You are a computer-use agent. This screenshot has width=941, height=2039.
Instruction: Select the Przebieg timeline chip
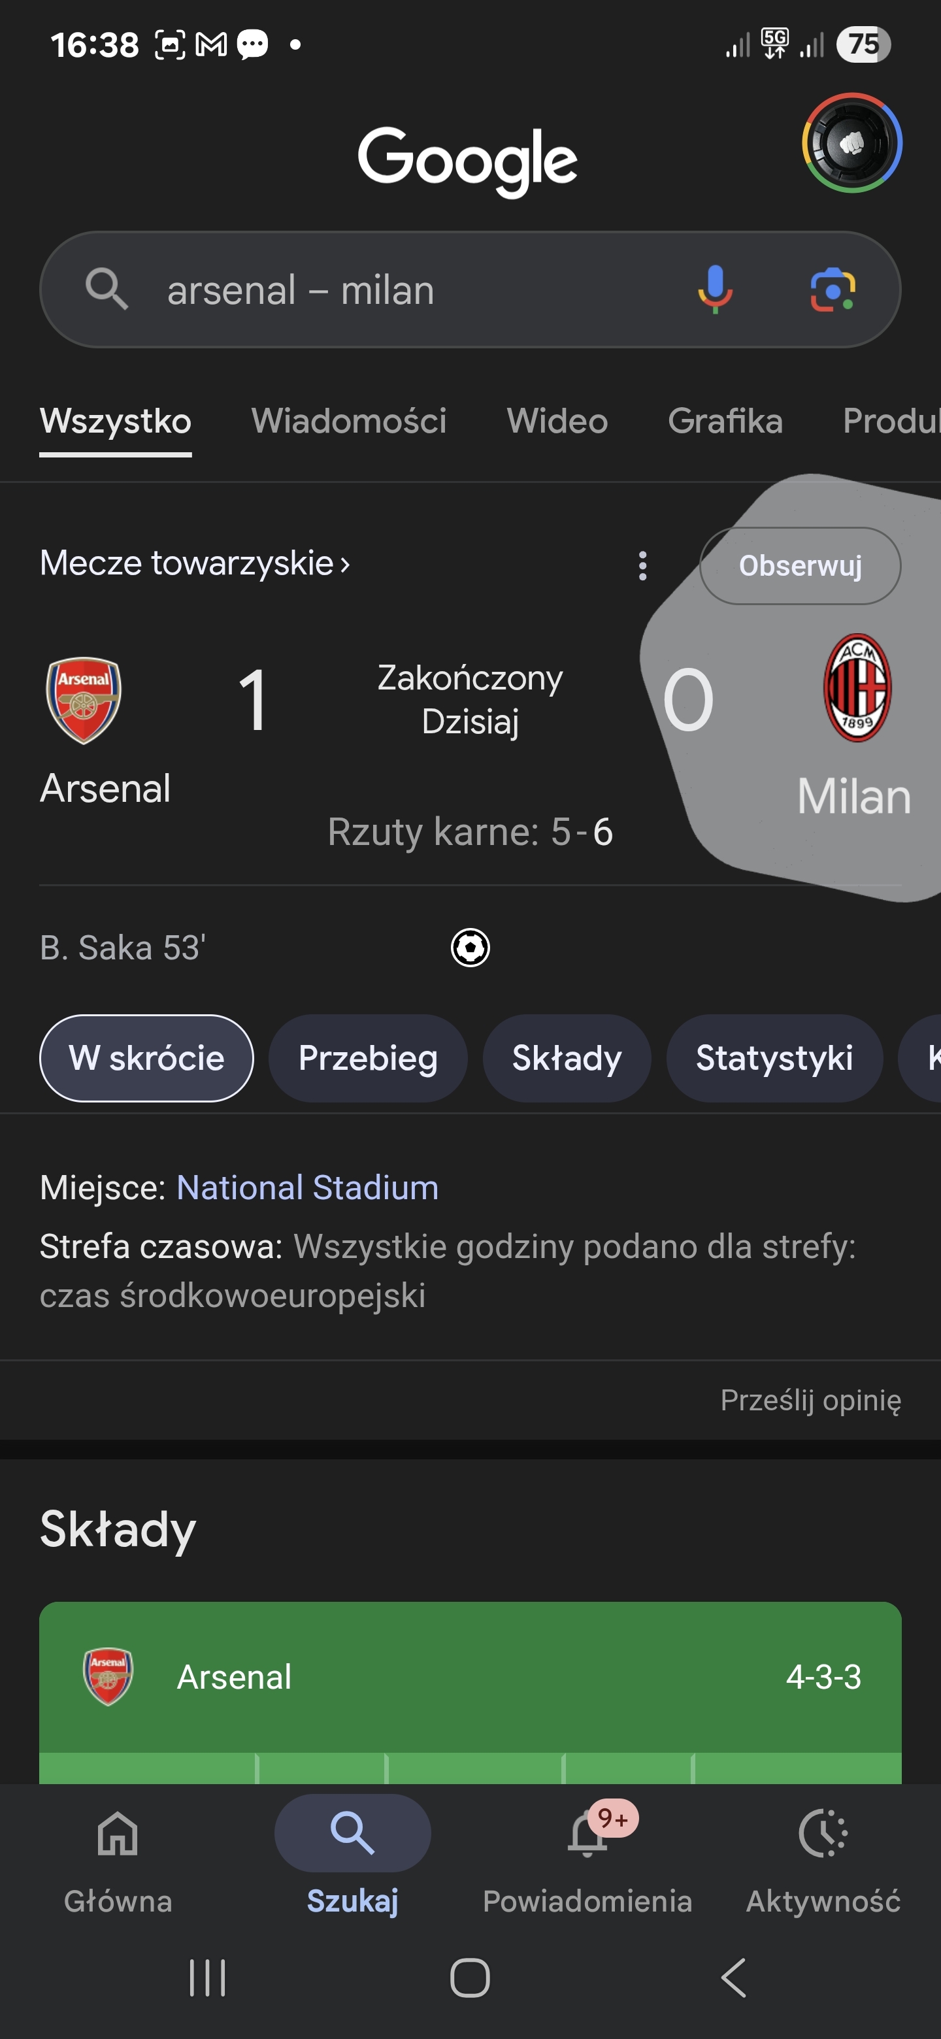pyautogui.click(x=368, y=1058)
